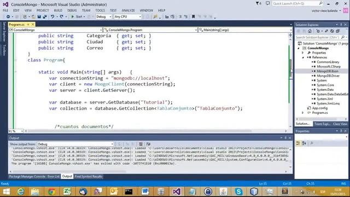Open the ANALYZE menu

point(128,10)
